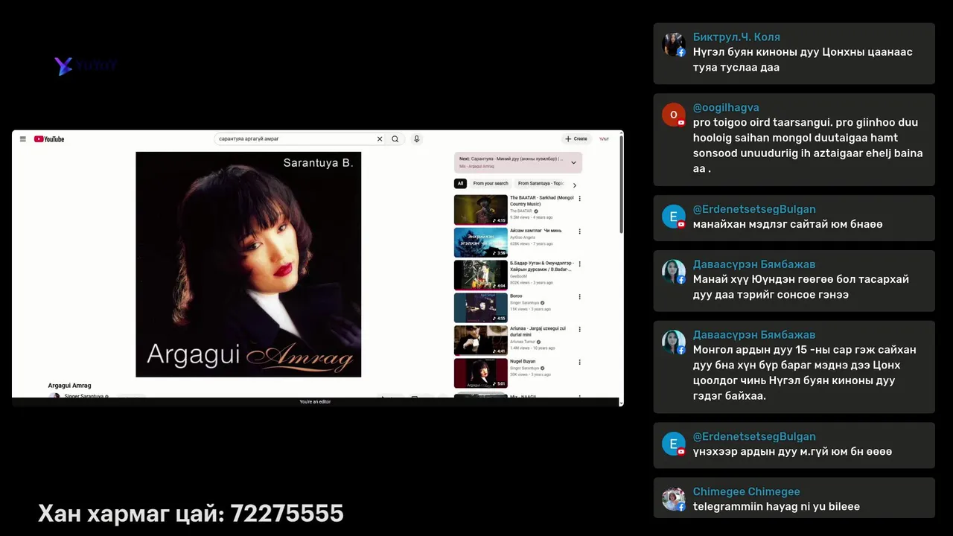
Task: Activate voice search microphone icon
Action: [x=417, y=139]
